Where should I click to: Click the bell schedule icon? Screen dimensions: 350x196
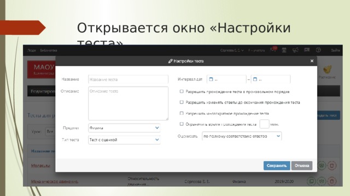(327, 70)
